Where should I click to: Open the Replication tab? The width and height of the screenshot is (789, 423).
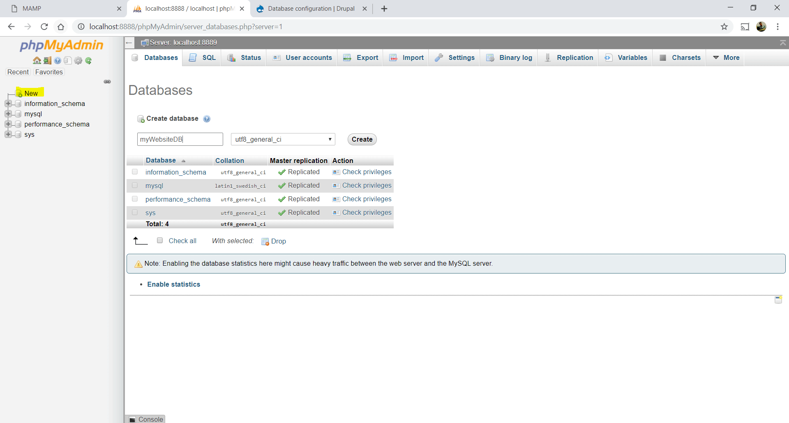click(575, 57)
